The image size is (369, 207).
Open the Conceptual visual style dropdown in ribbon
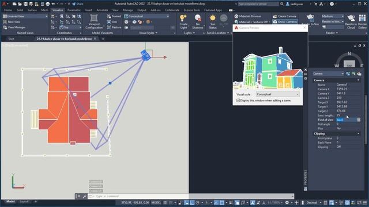(146, 16)
